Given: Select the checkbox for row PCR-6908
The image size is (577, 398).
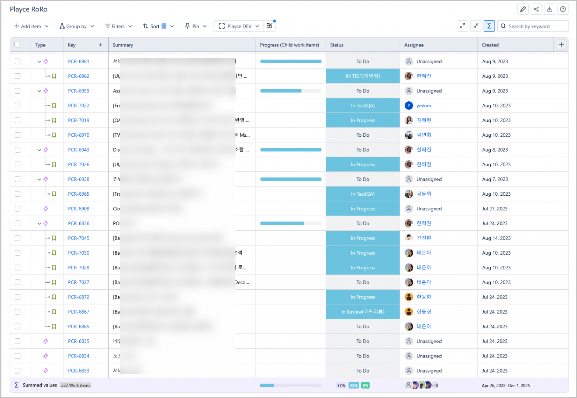Looking at the screenshot, I should 17,209.
